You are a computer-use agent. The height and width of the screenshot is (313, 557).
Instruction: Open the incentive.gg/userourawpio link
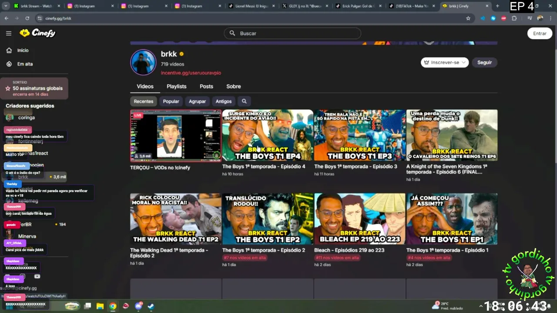[191, 73]
